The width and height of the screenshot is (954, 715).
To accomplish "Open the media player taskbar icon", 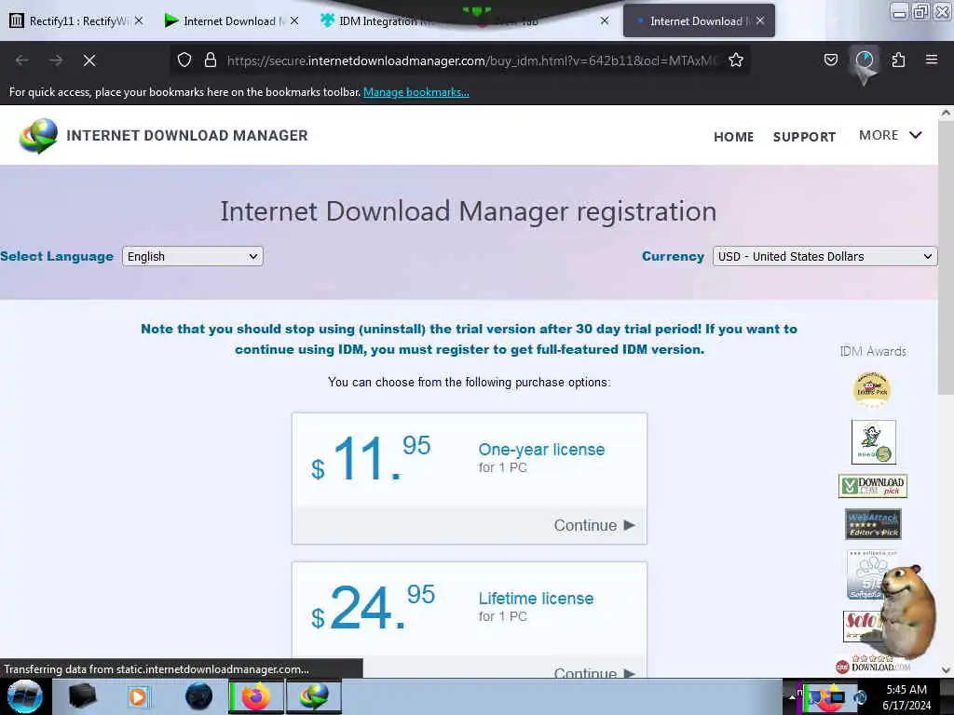I will [x=138, y=696].
